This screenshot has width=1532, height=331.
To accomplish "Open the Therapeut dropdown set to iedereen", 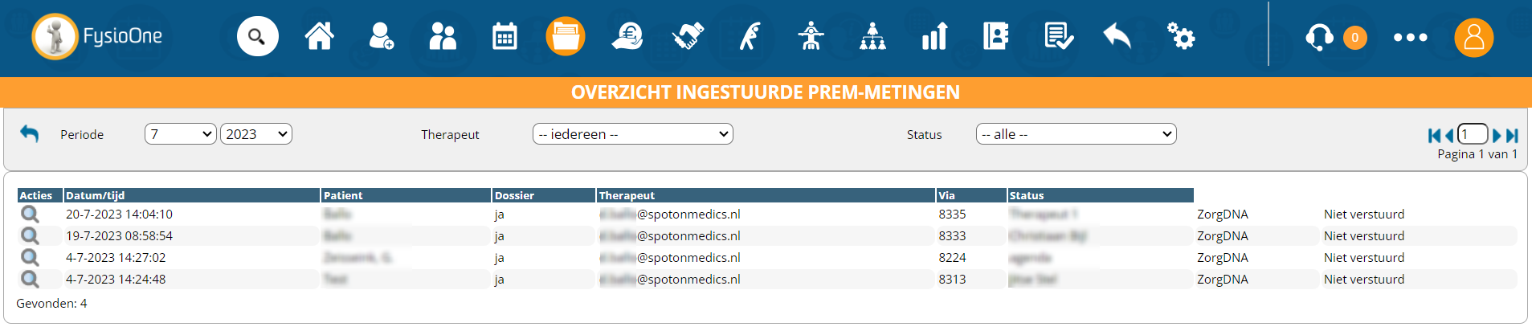I will tap(632, 134).
